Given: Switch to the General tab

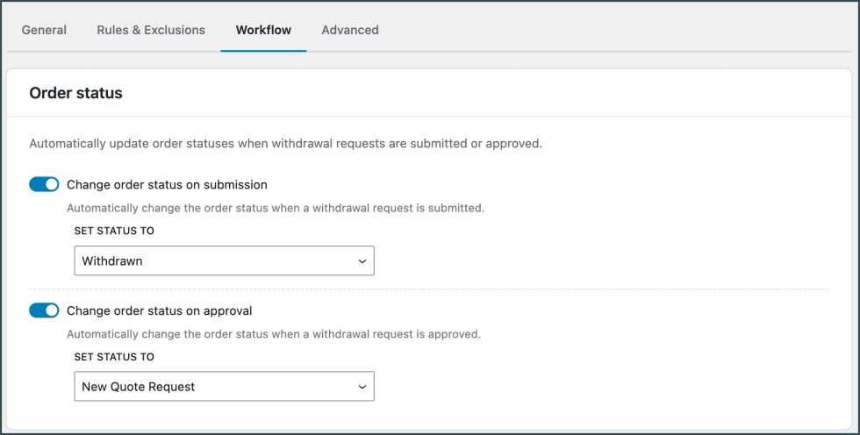Looking at the screenshot, I should pos(44,30).
